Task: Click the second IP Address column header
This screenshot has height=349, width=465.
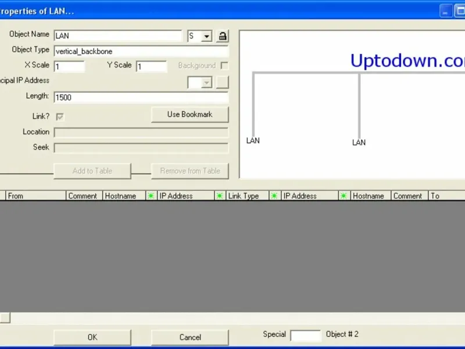Action: pyautogui.click(x=309, y=196)
